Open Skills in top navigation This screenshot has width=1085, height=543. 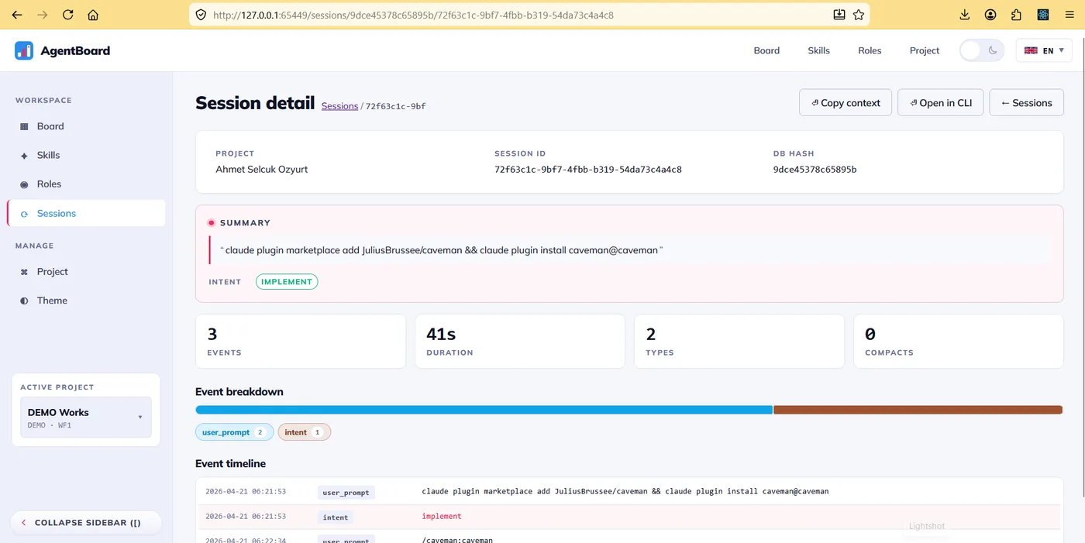click(818, 50)
